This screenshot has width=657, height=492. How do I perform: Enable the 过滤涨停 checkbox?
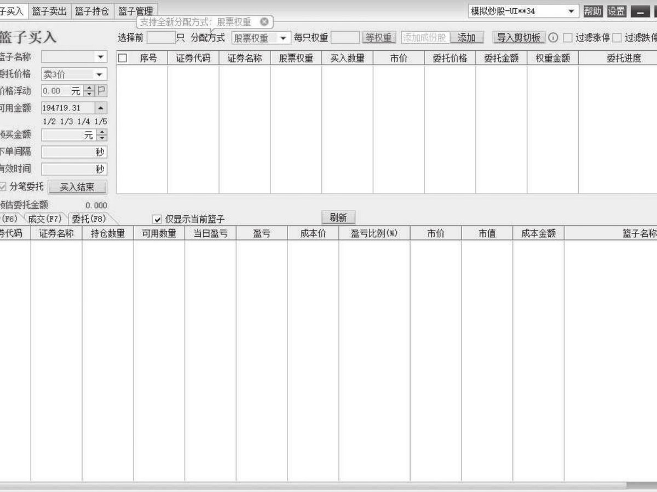(568, 38)
